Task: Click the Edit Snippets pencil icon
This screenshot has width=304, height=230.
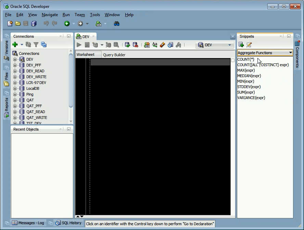Action: coord(249,45)
